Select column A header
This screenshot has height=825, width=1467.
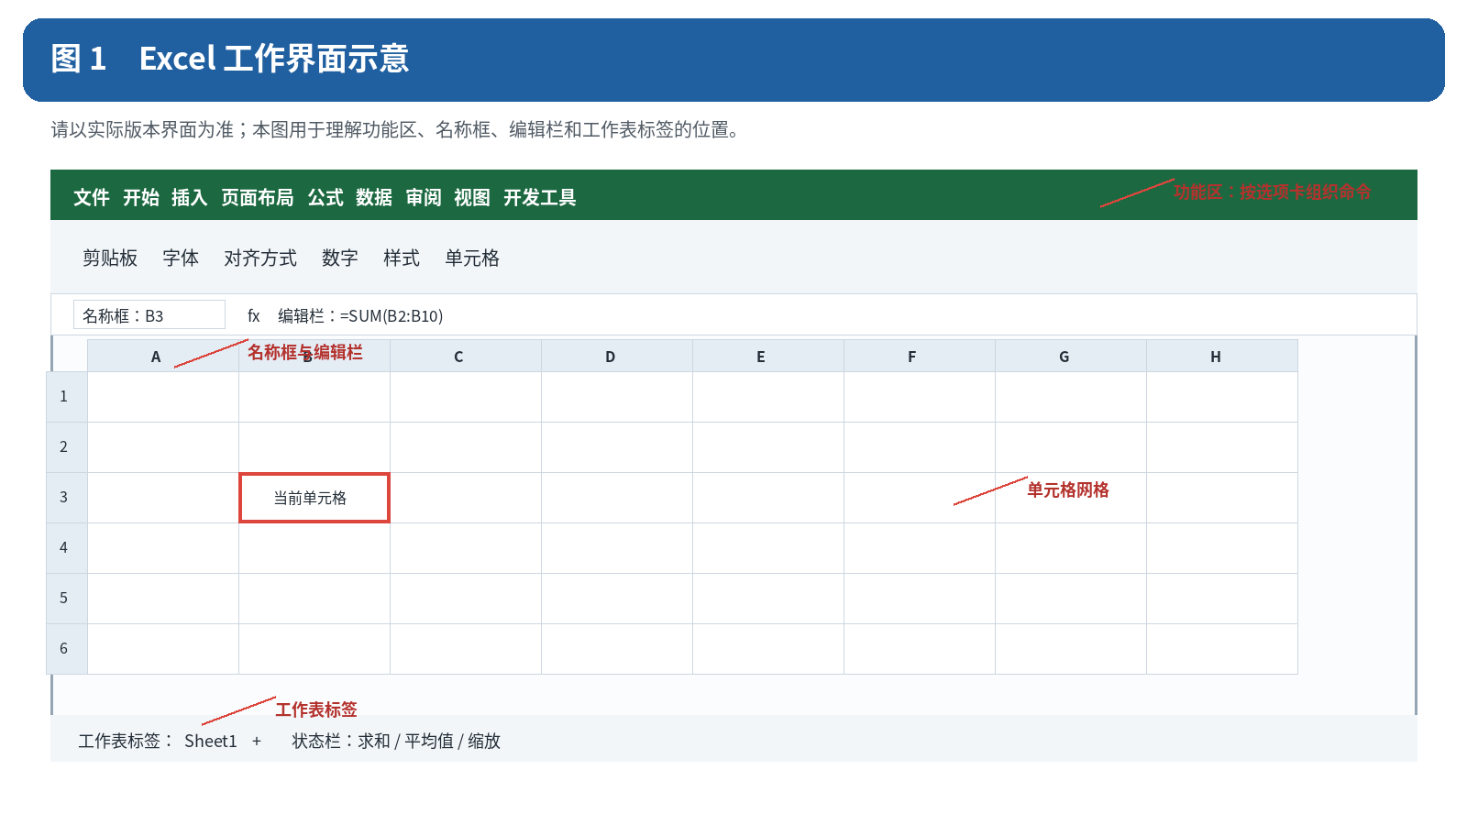[x=163, y=356]
